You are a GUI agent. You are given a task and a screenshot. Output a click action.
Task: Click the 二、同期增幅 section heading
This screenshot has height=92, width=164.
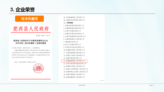pos(68,23)
